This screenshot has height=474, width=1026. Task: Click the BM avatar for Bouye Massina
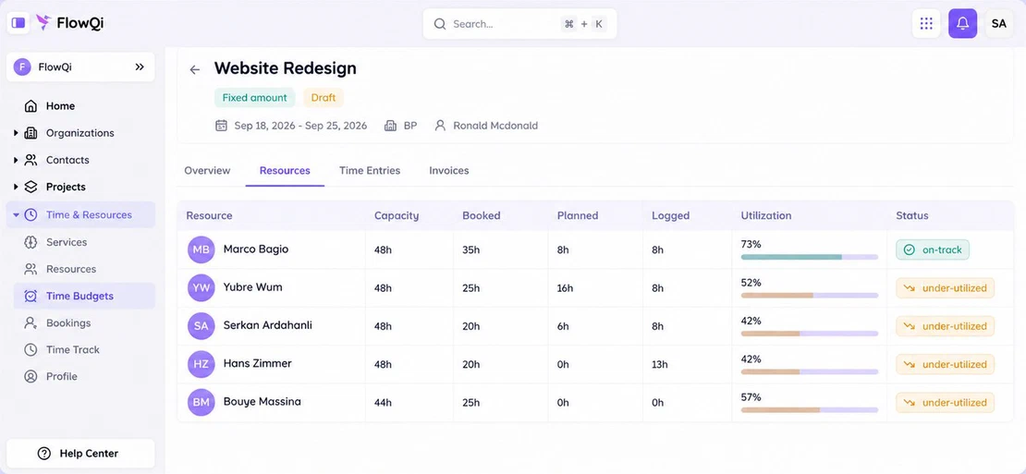[x=201, y=402]
